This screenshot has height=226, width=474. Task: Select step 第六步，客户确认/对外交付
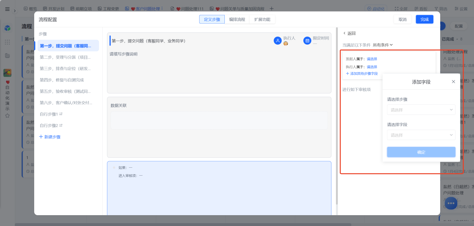pos(68,103)
